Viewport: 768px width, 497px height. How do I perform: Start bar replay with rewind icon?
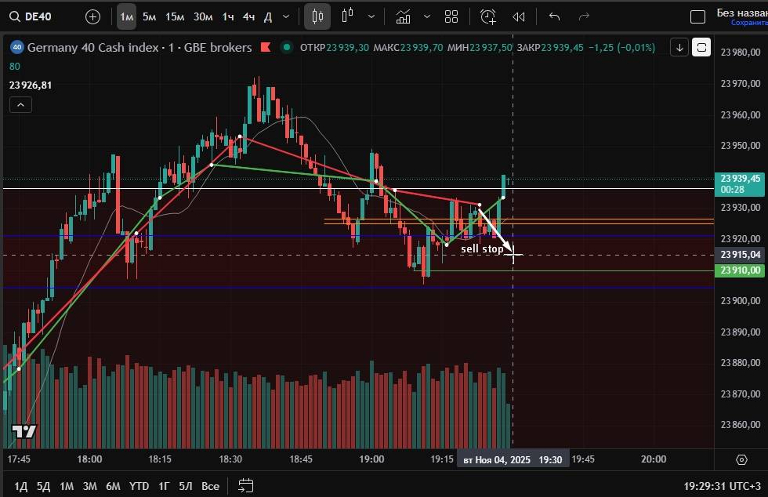pos(518,16)
